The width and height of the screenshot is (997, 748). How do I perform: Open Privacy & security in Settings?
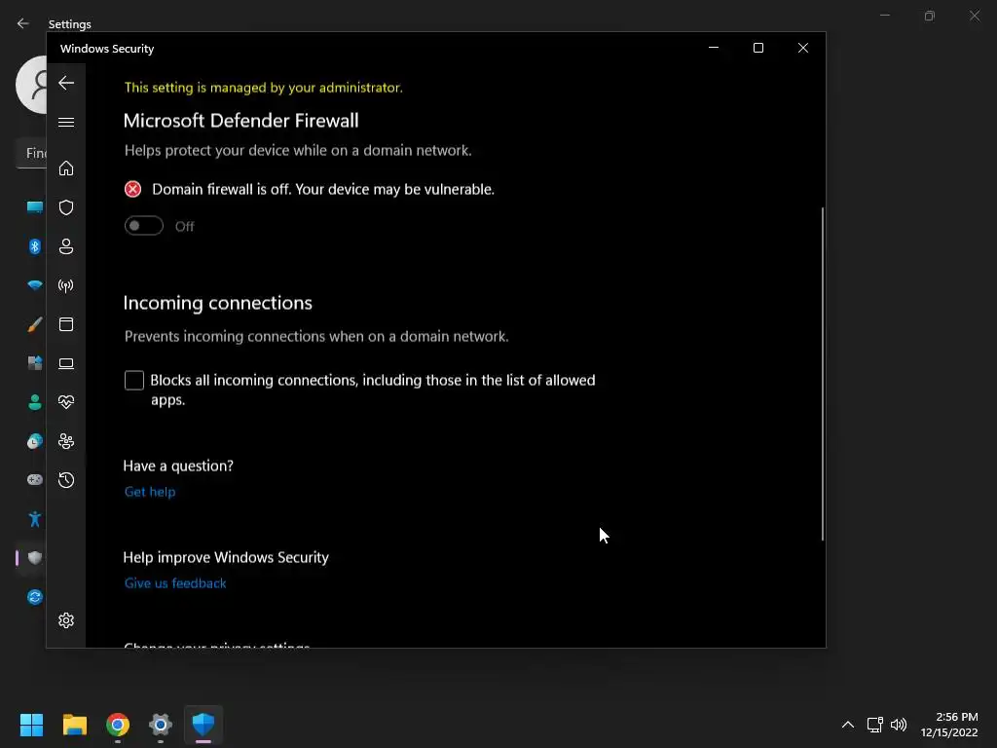coord(34,558)
